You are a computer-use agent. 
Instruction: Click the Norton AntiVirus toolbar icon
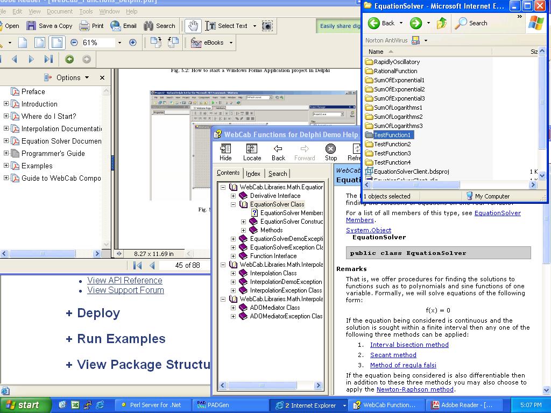tap(416, 40)
